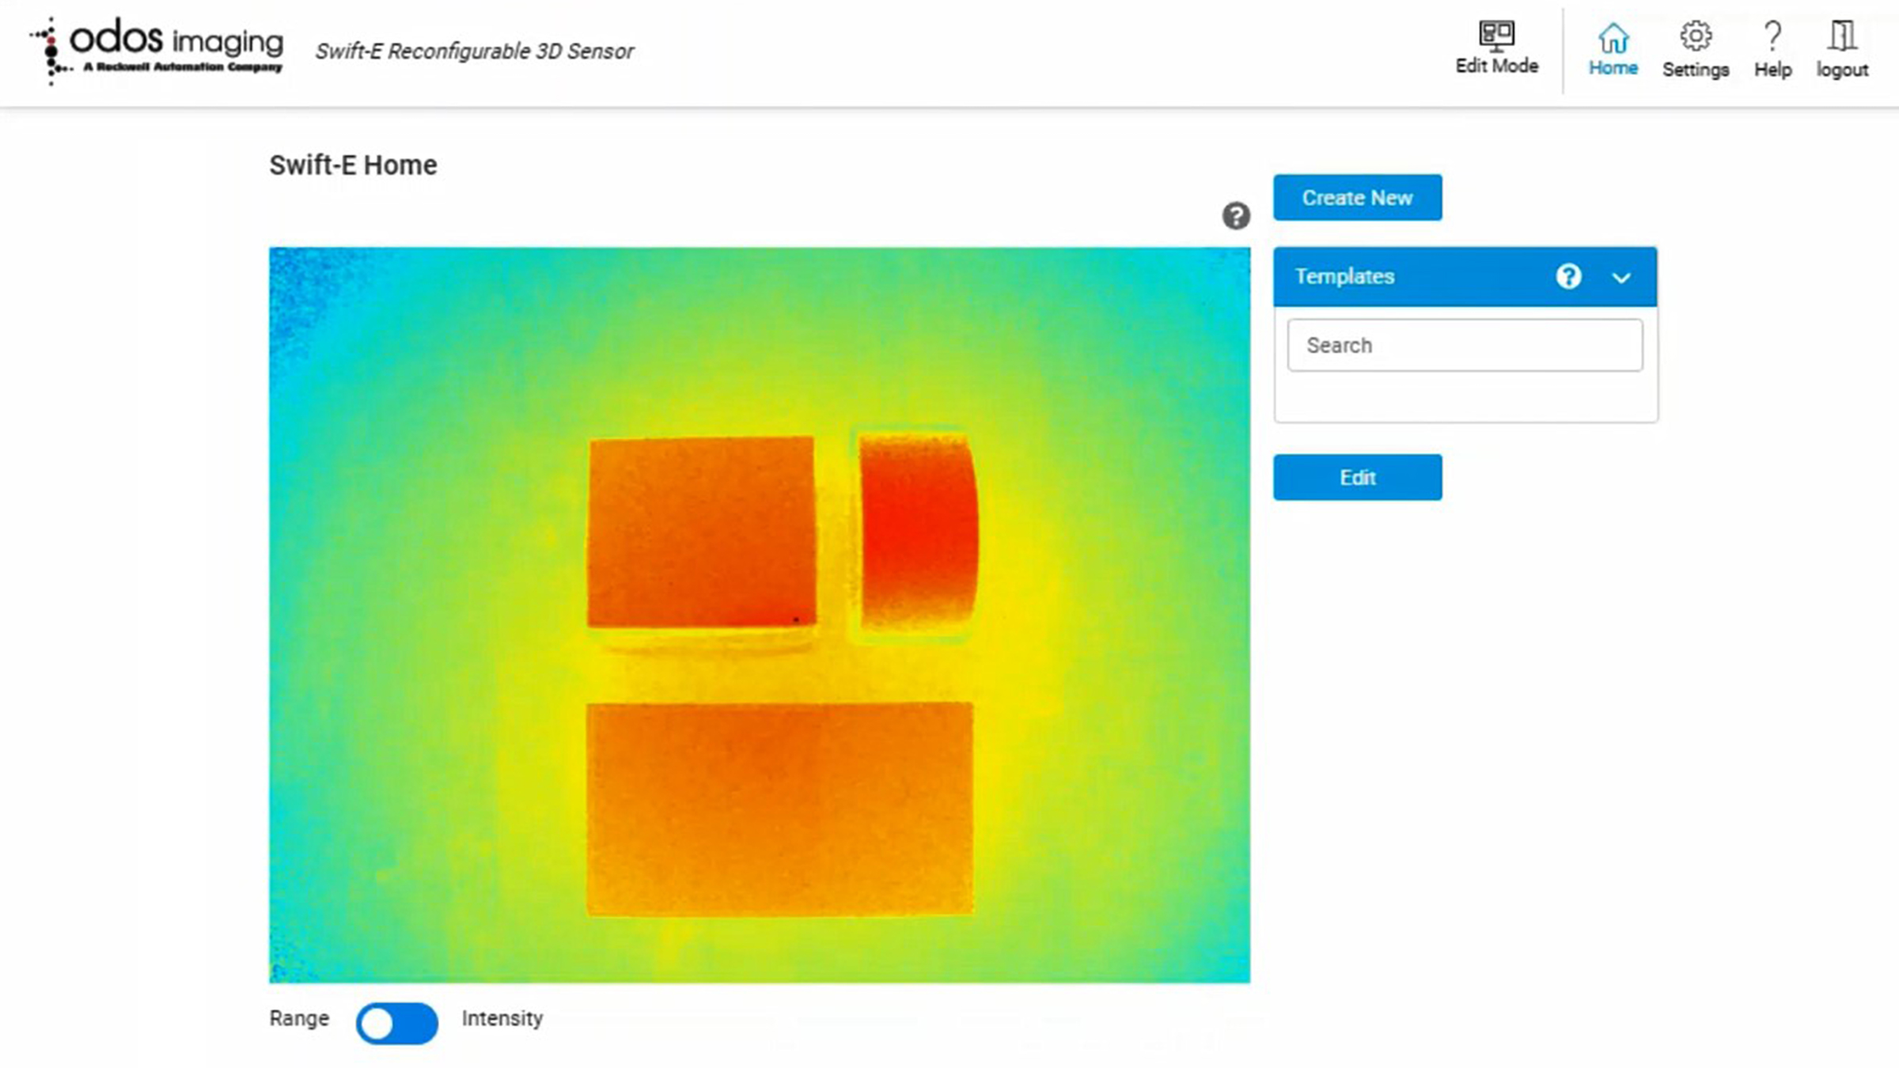Click the Range label beside the switch
This screenshot has height=1068, width=1899.
coord(298,1018)
